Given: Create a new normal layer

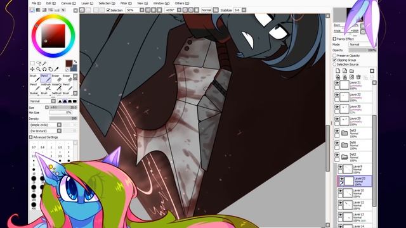Looking at the screenshot, I should [x=338, y=71].
